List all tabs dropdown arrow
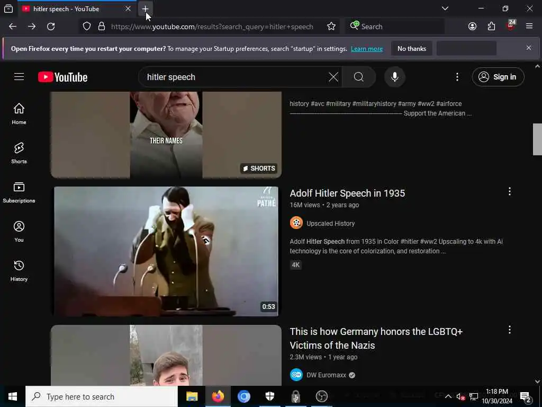The image size is (542, 407). [x=445, y=8]
